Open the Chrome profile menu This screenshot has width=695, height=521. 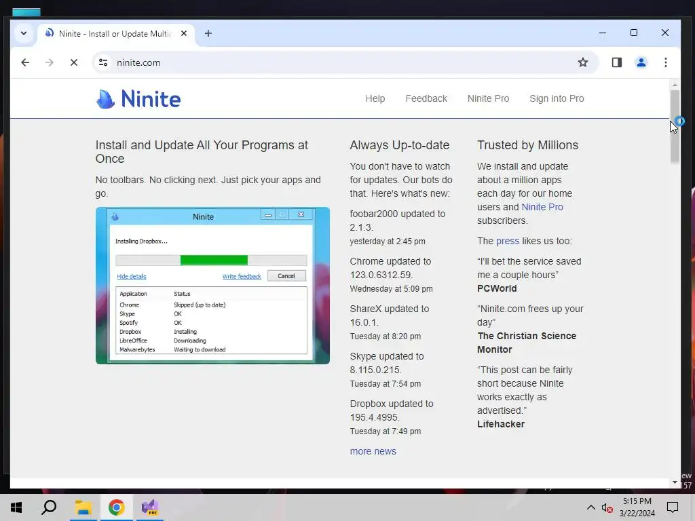click(641, 62)
